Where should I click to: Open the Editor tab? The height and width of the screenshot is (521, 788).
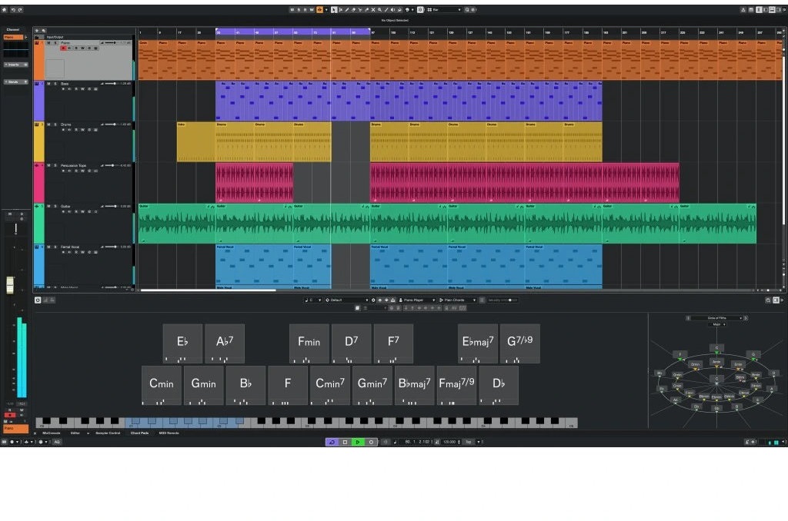pos(75,433)
